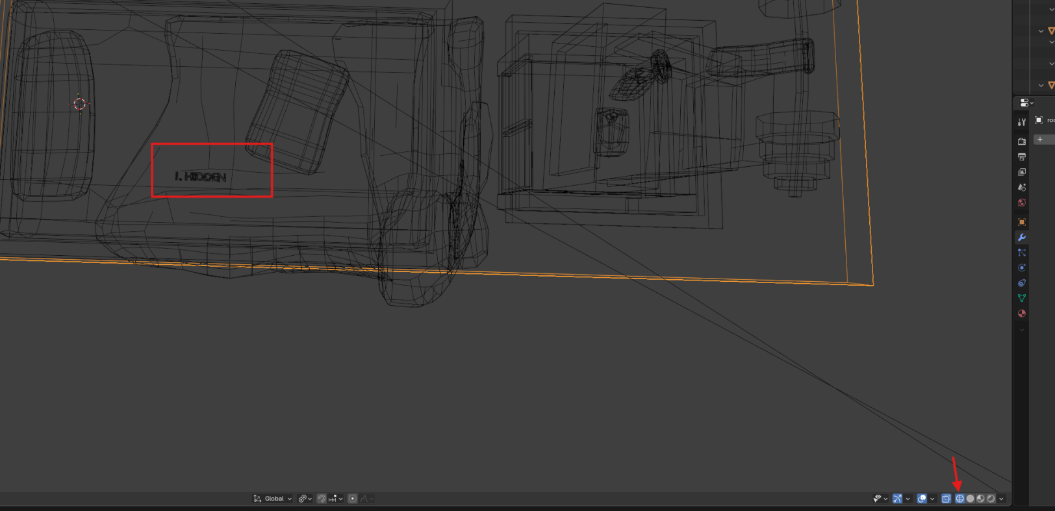Switch viewport to Solid shading mode
1055x511 pixels.
coord(970,499)
